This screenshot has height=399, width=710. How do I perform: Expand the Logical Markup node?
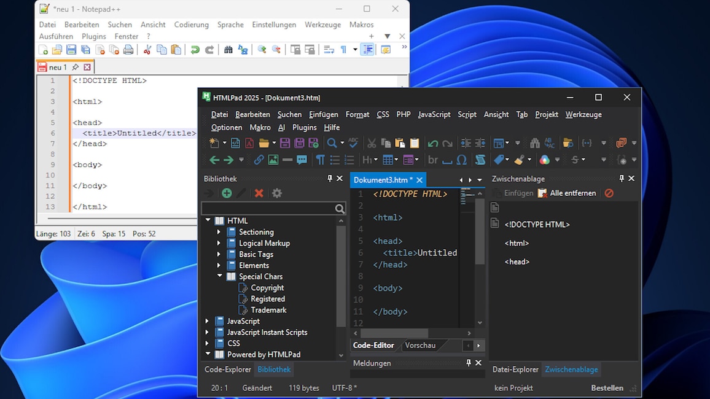click(x=219, y=243)
